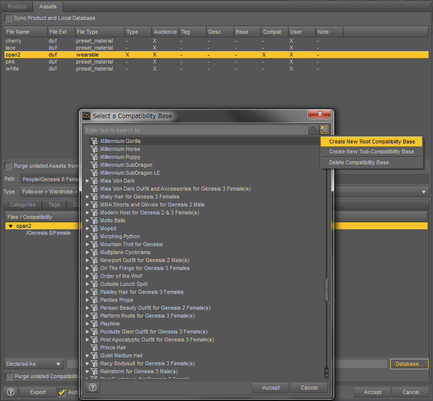Image resolution: width=433 pixels, height=401 pixels.
Task: Expand Newport Outfit for Genesis 2 Male(s)
Action: coord(87,260)
